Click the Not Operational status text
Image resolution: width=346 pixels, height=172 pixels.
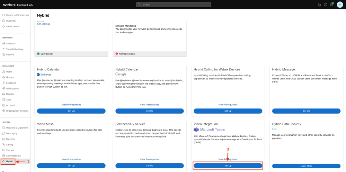click(x=127, y=54)
